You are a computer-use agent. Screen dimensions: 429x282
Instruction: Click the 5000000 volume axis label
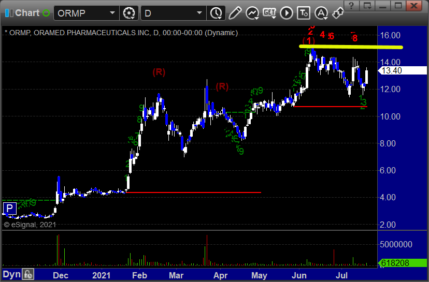[396, 244]
